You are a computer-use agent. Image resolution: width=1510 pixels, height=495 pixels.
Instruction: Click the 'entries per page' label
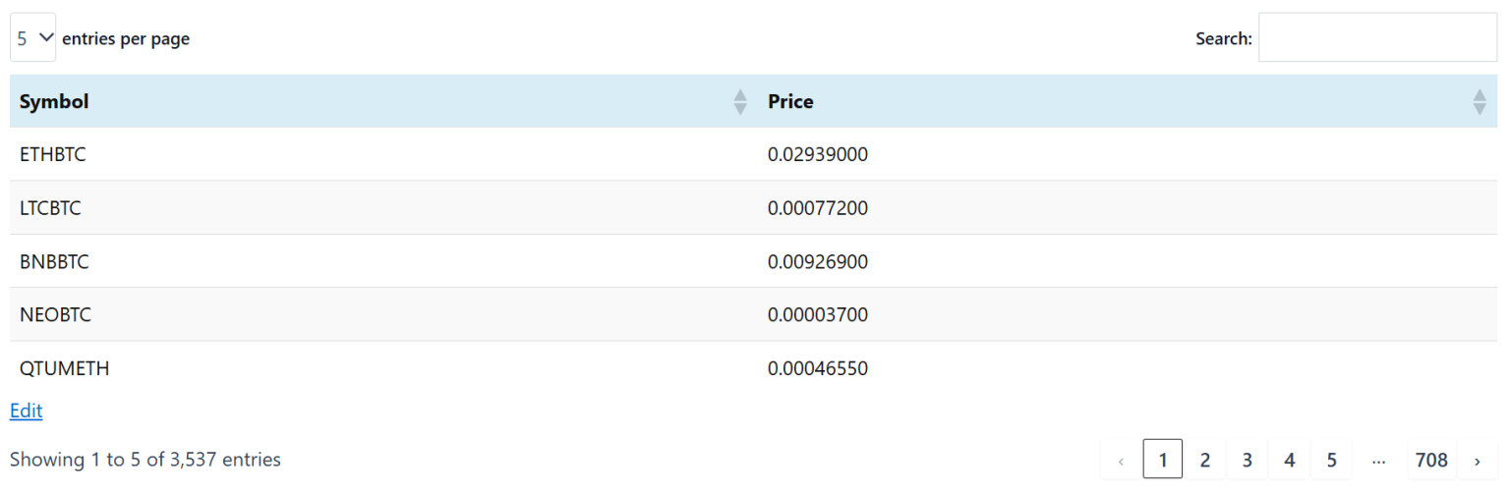click(x=126, y=38)
